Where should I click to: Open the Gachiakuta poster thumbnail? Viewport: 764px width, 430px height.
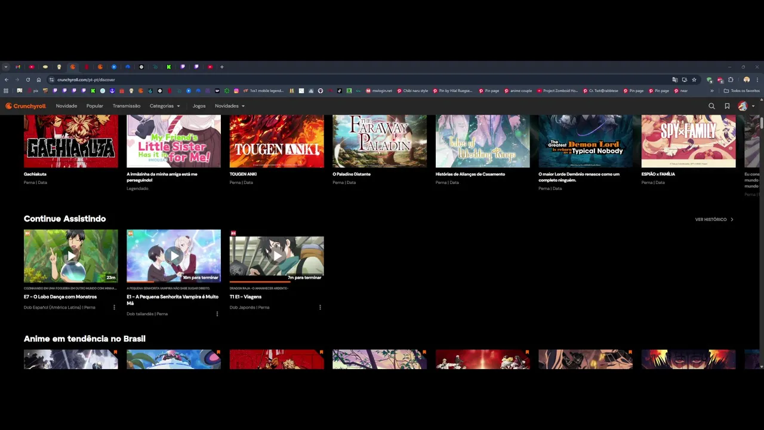point(71,142)
